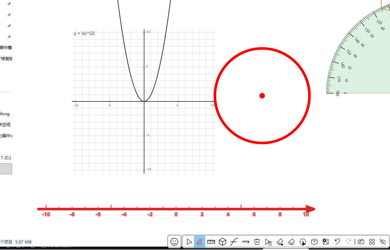Open the ruler tool
The width and height of the screenshot is (390, 250).
coord(211,241)
